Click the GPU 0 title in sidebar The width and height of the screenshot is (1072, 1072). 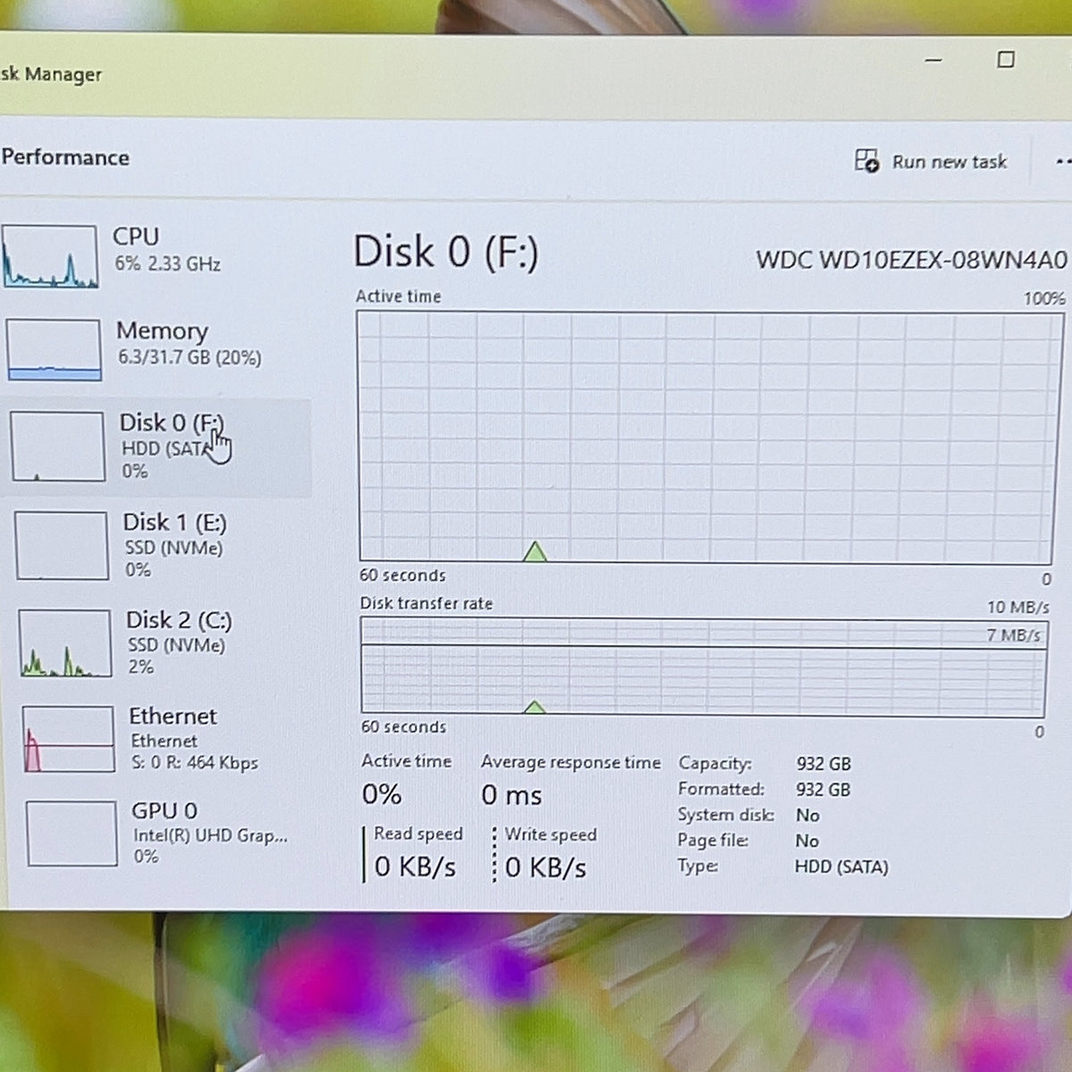click(164, 810)
